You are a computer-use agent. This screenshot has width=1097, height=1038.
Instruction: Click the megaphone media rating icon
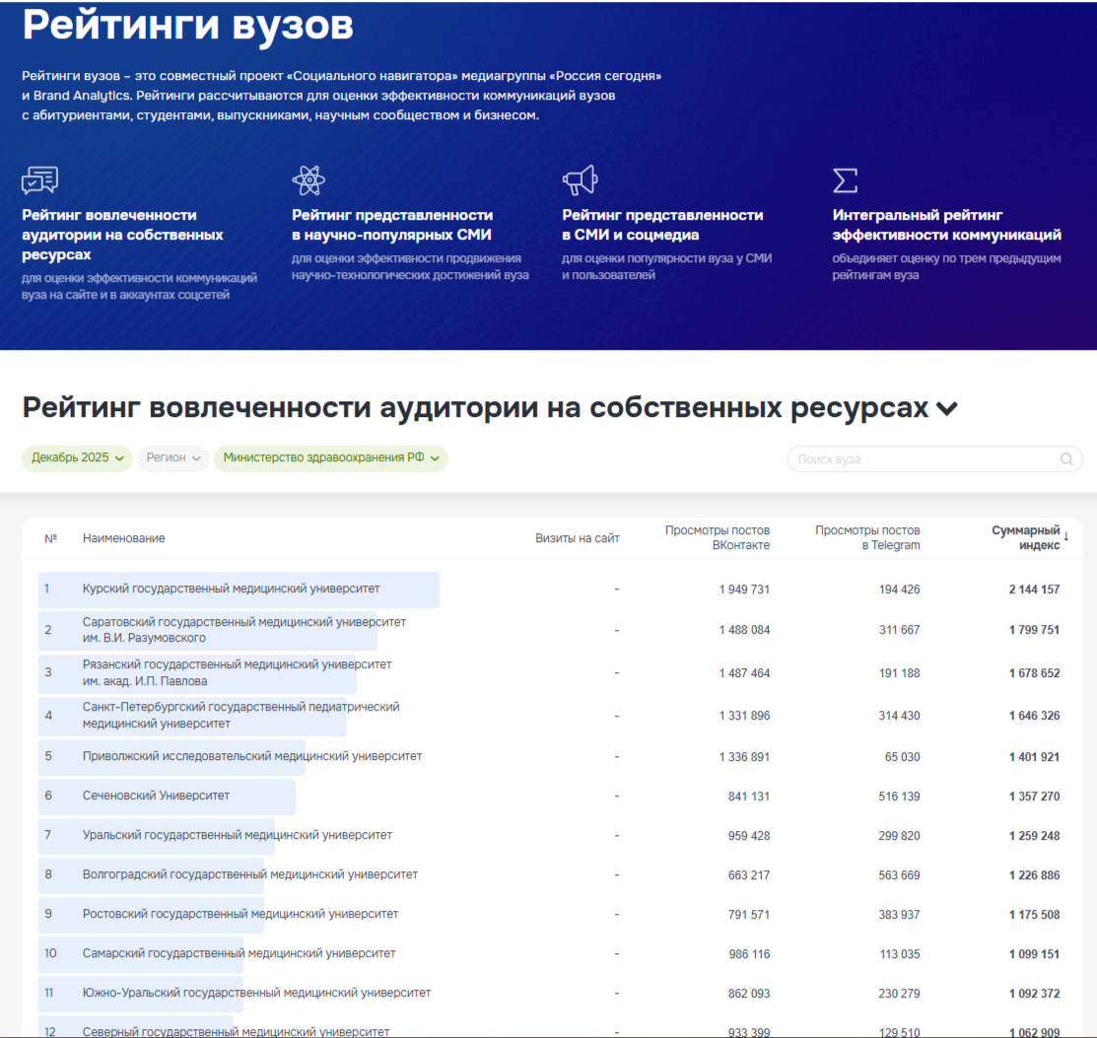580,180
